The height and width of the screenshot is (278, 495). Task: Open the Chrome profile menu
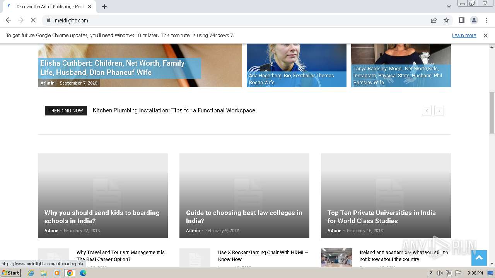[474, 20]
